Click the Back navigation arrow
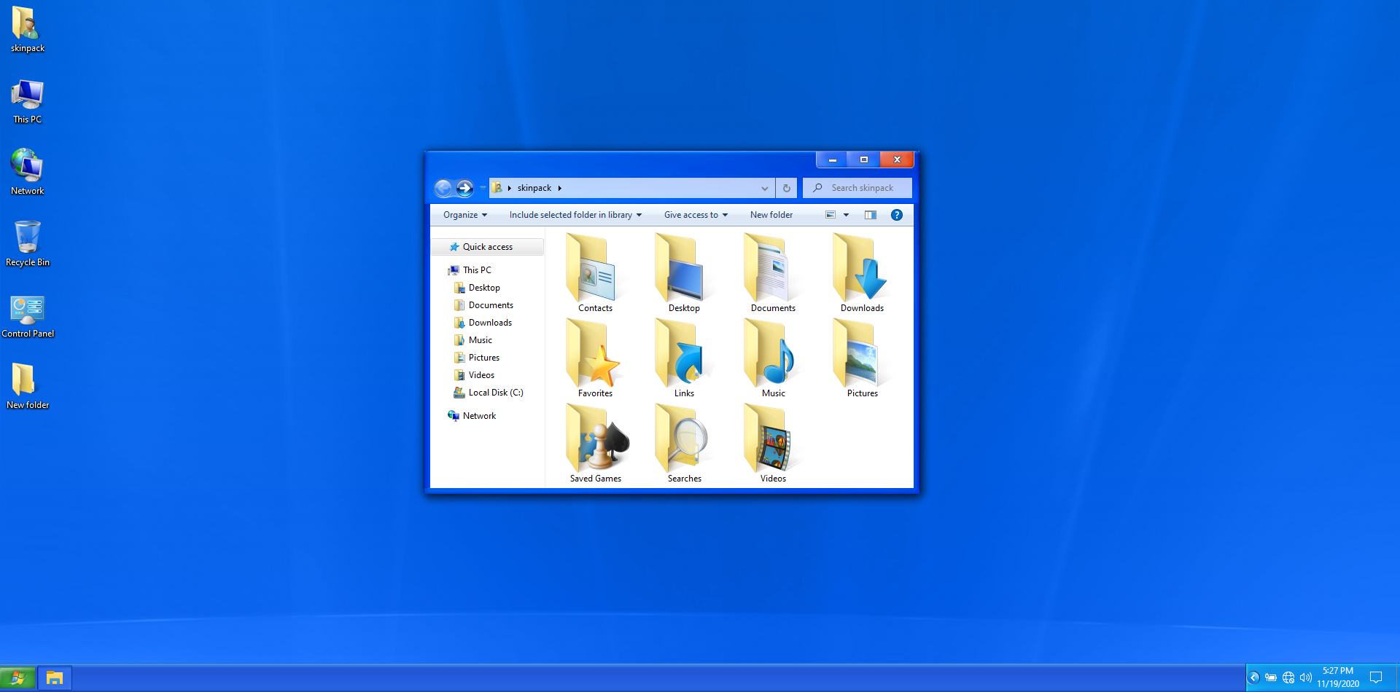The image size is (1400, 692). click(x=443, y=188)
